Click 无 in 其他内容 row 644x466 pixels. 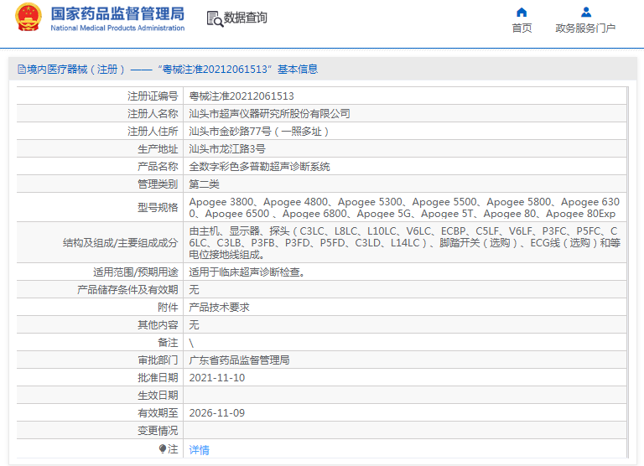[194, 325]
